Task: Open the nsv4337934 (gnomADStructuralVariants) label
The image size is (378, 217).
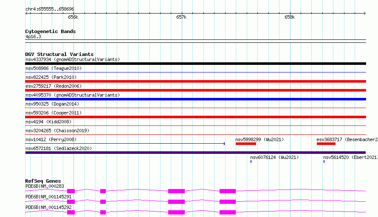Action: [x=73, y=59]
